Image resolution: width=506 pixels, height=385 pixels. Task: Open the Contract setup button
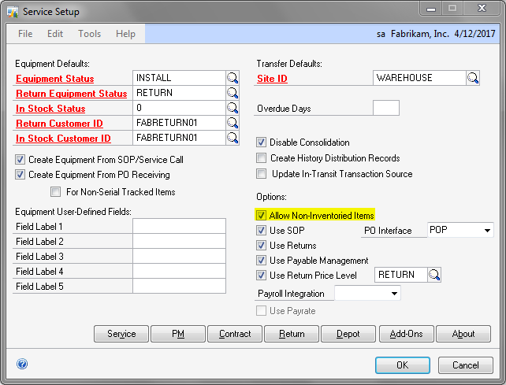click(235, 334)
